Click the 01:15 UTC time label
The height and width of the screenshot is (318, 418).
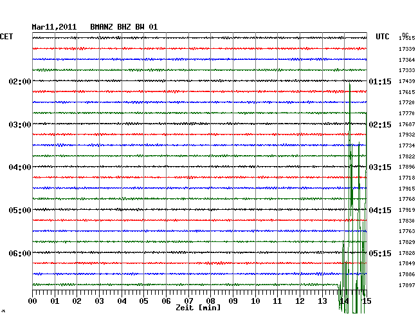(380, 81)
